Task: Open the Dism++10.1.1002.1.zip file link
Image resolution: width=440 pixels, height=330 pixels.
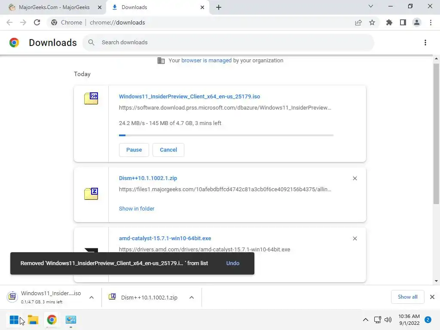Action: (148, 178)
